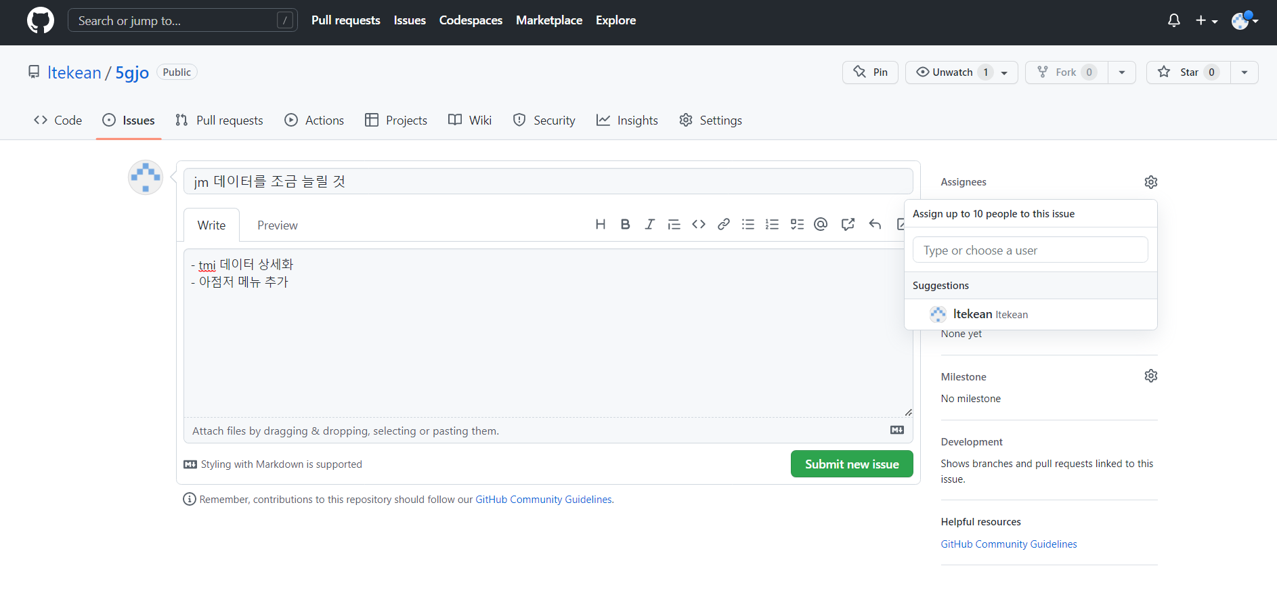Click the Markdown icon in attach bar
This screenshot has width=1277, height=591.
[x=897, y=430]
